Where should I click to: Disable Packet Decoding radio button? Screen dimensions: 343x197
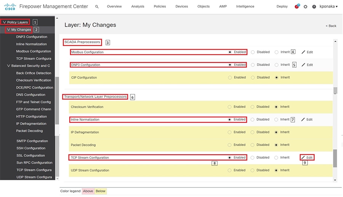252,145
